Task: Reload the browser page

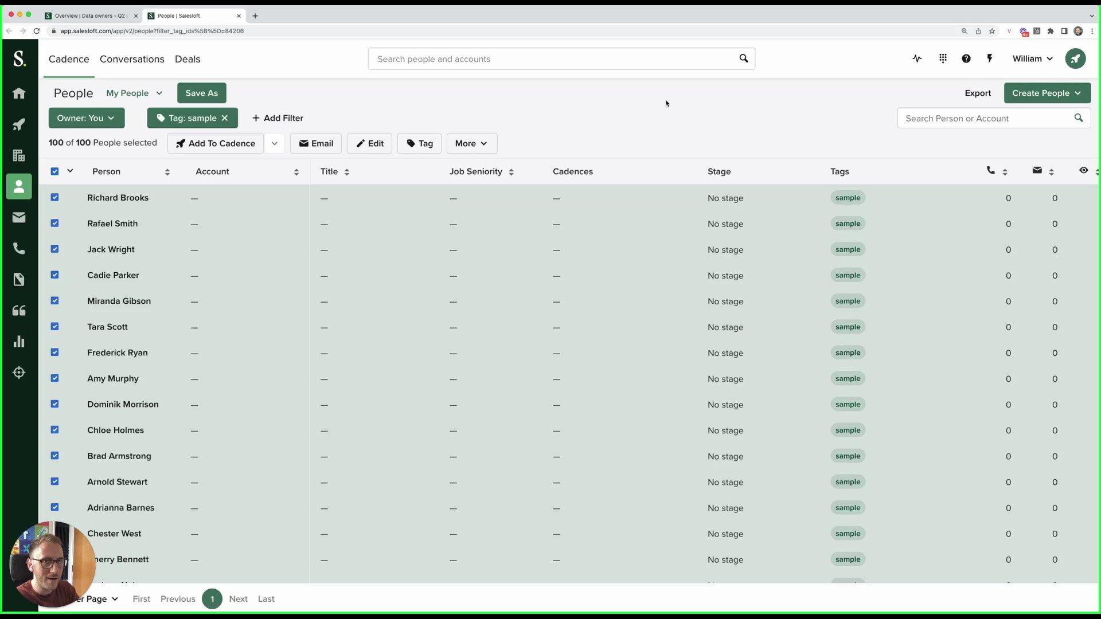Action: tap(37, 31)
